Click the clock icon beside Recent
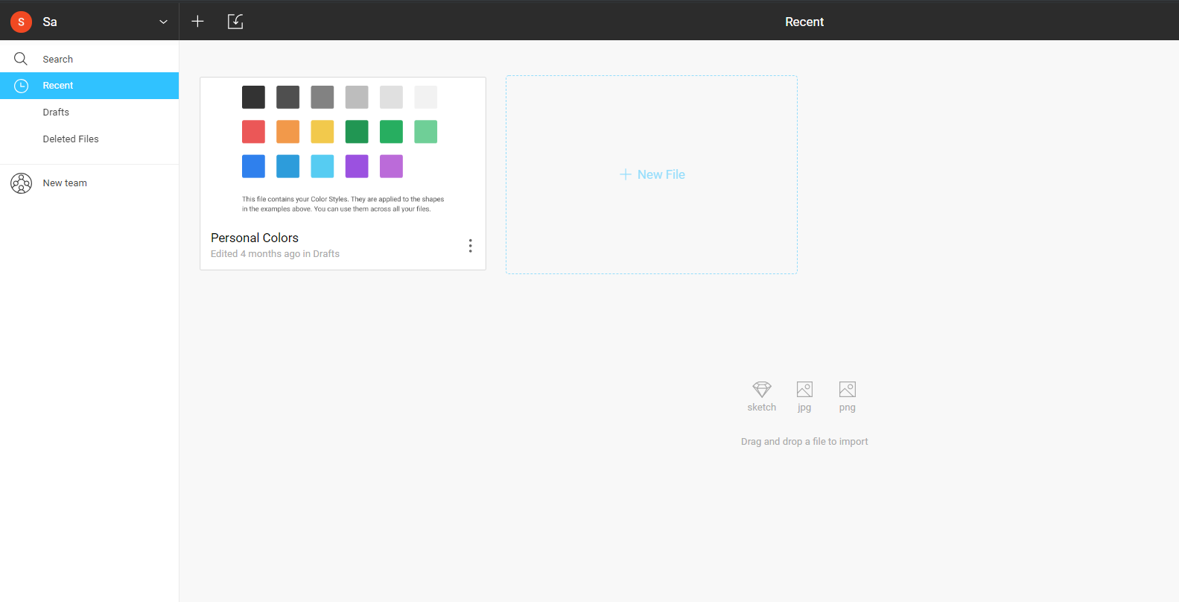The height and width of the screenshot is (602, 1179). pyautogui.click(x=22, y=86)
